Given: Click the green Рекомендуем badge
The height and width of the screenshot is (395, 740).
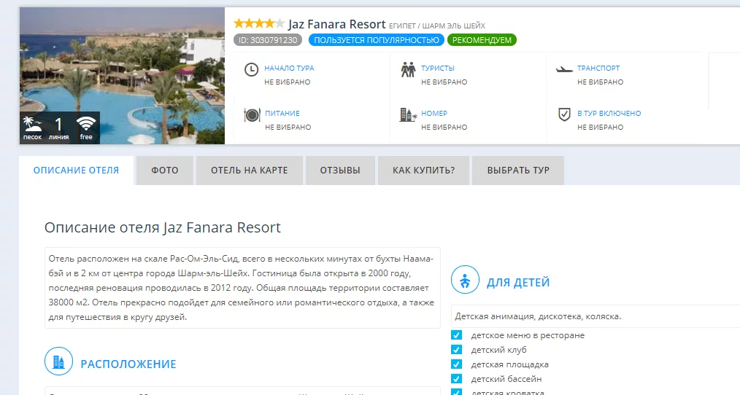Looking at the screenshot, I should [482, 40].
